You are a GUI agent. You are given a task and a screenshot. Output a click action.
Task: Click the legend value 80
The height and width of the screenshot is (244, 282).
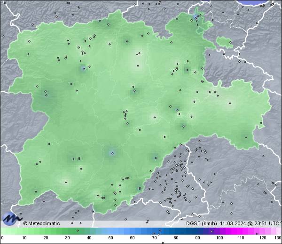click(176, 238)
